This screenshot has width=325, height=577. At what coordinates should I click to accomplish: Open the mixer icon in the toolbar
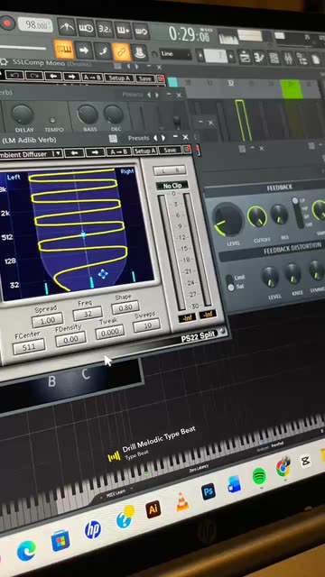(x=287, y=58)
